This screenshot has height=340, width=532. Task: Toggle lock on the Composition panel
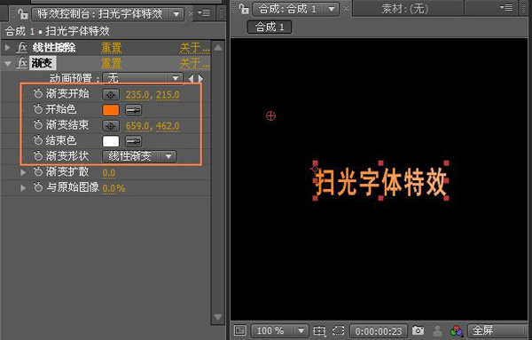pos(243,9)
